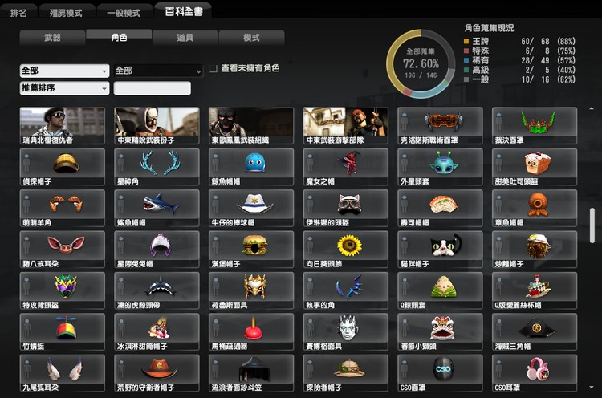Select the 偵探帽子 hat icon
Viewport: 602px width, 398px height.
62,167
